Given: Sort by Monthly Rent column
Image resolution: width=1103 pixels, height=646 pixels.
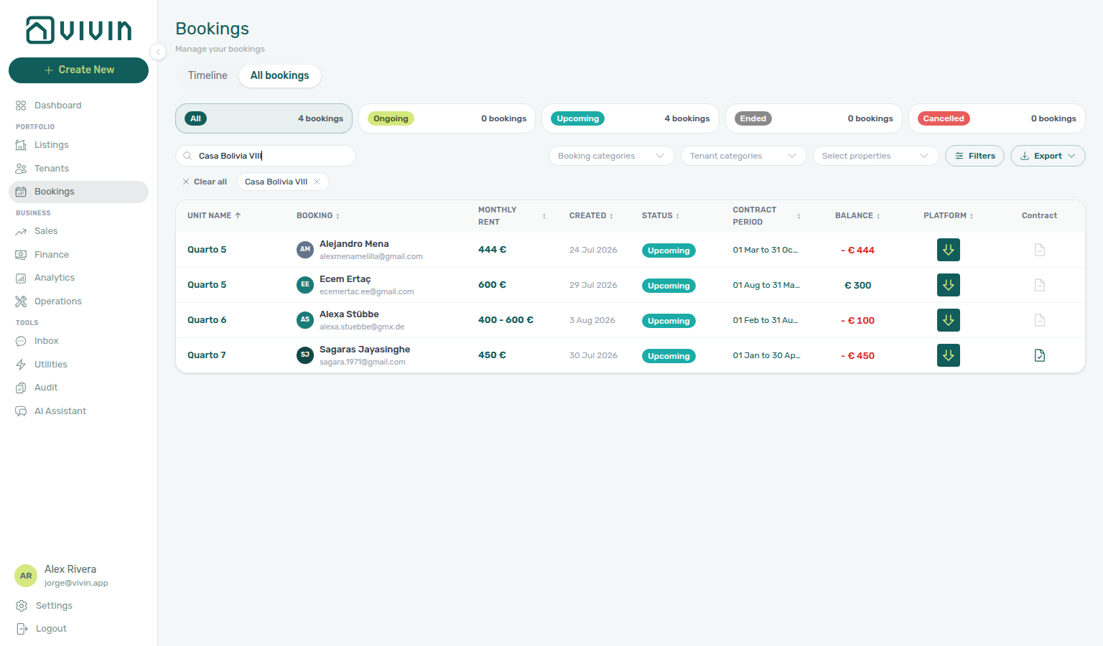Looking at the screenshot, I should pyautogui.click(x=511, y=216).
